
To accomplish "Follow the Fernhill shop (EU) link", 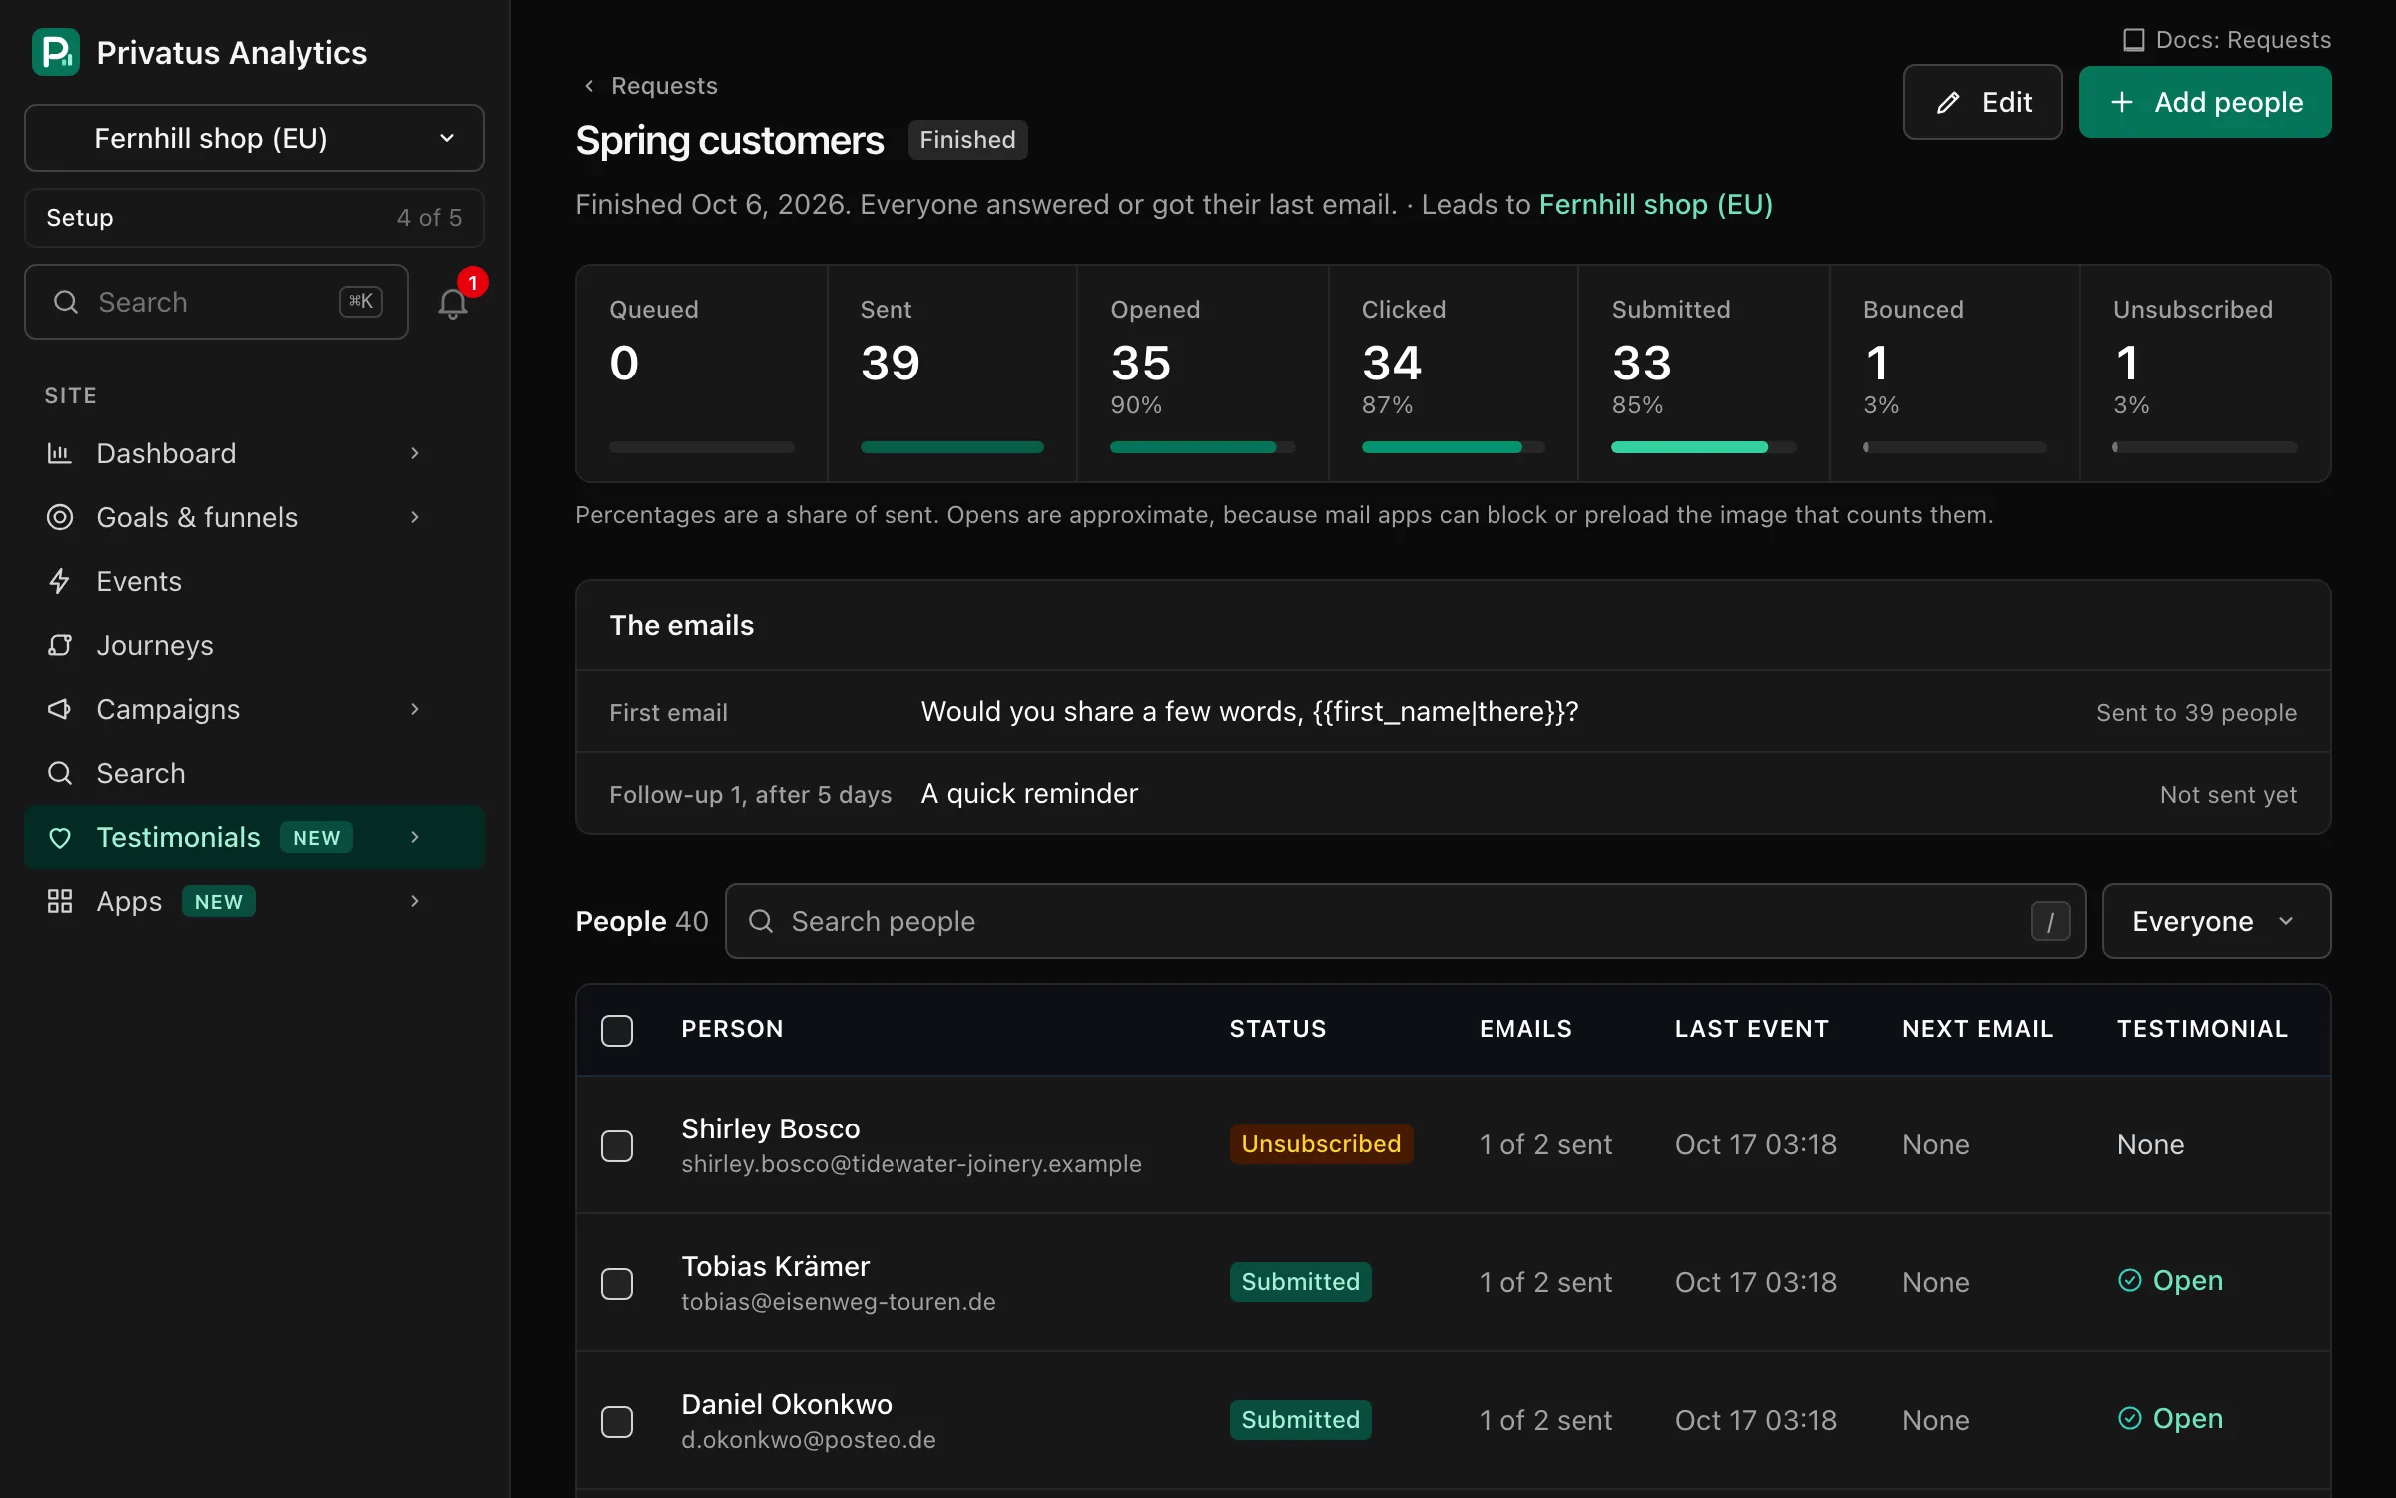I will pyautogui.click(x=1655, y=204).
